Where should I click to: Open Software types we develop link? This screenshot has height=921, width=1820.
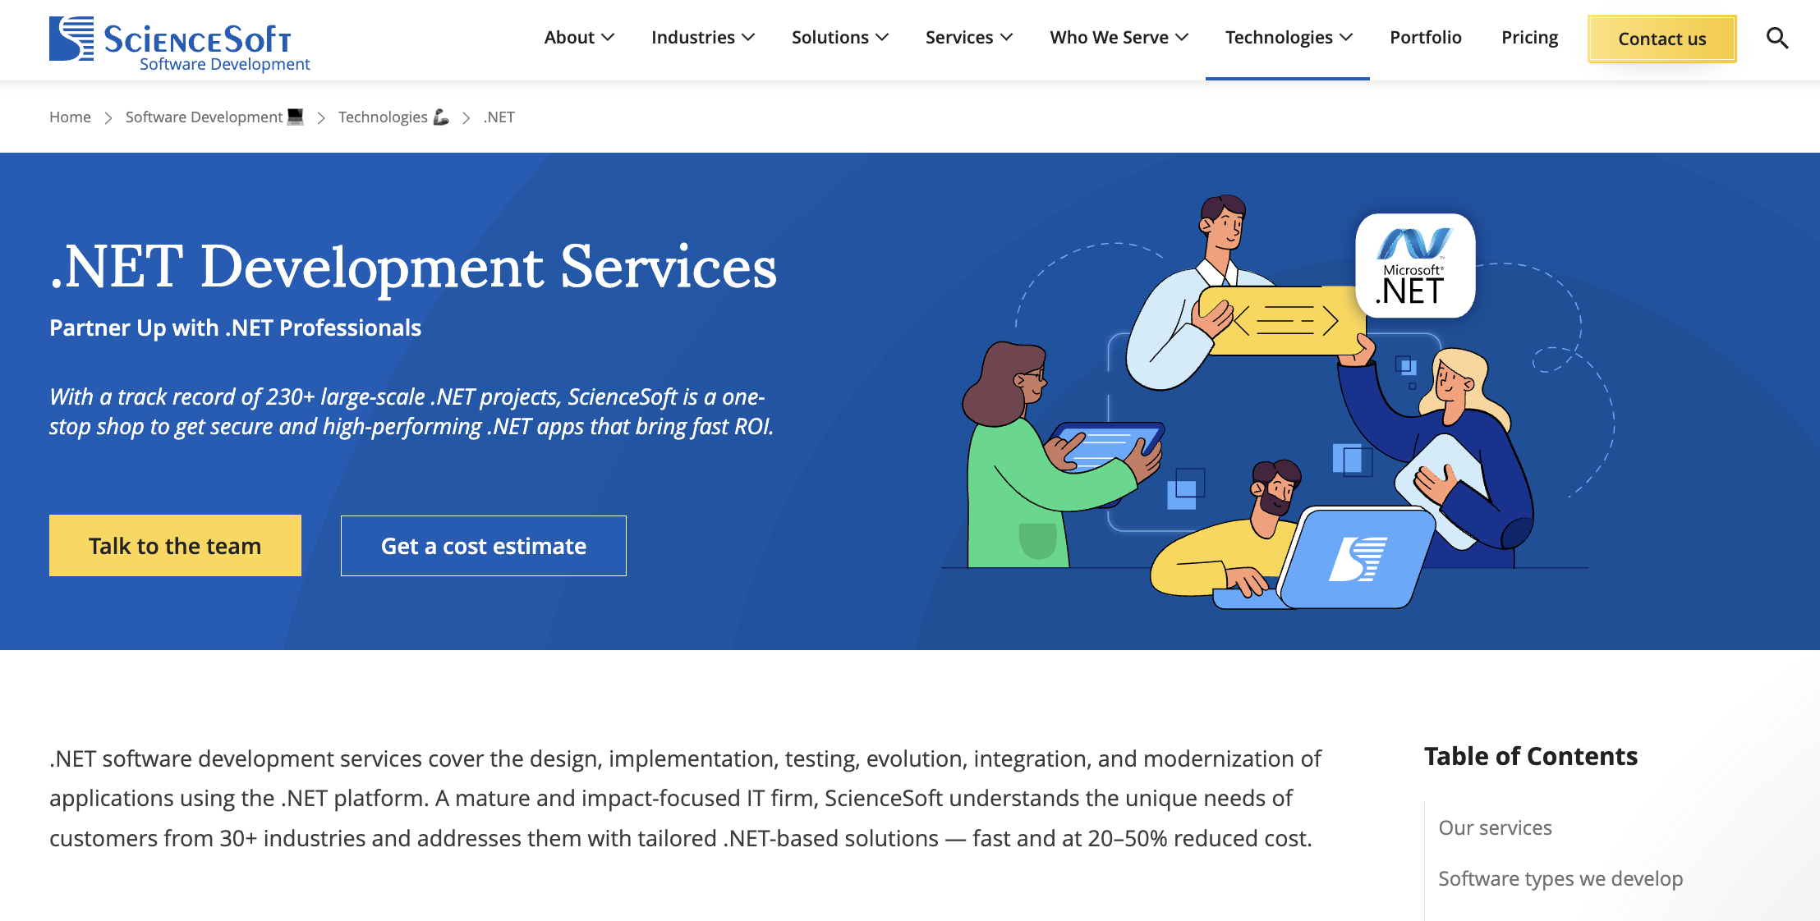tap(1560, 877)
